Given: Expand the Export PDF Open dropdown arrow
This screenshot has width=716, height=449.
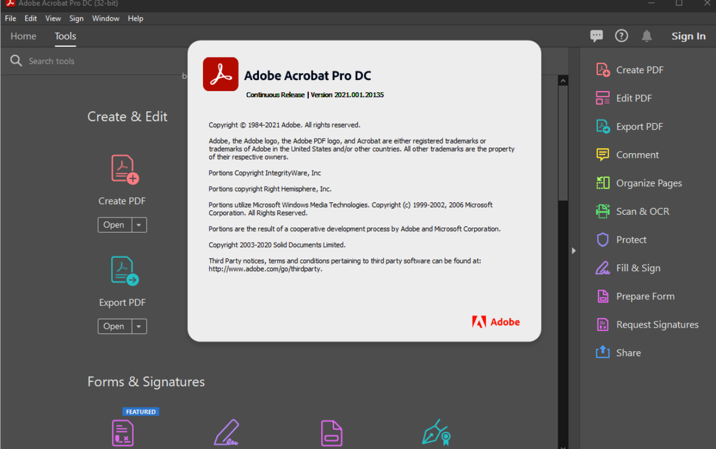Looking at the screenshot, I should click(x=139, y=327).
